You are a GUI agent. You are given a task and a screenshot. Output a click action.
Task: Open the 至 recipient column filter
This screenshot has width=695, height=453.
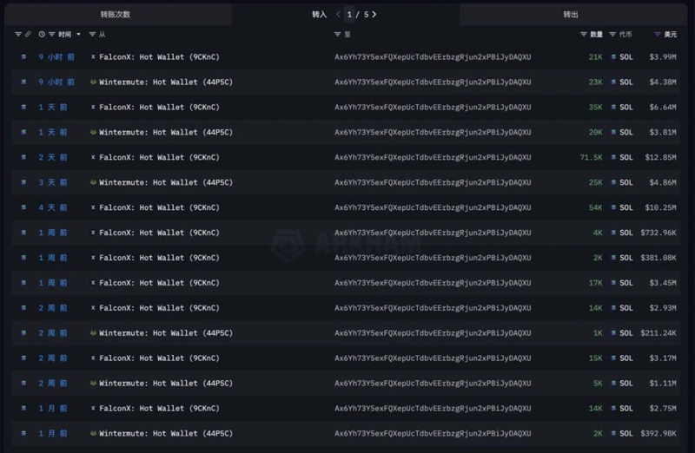coord(338,35)
